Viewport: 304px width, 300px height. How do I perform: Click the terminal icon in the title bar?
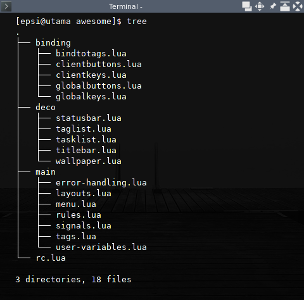tap(6, 6)
